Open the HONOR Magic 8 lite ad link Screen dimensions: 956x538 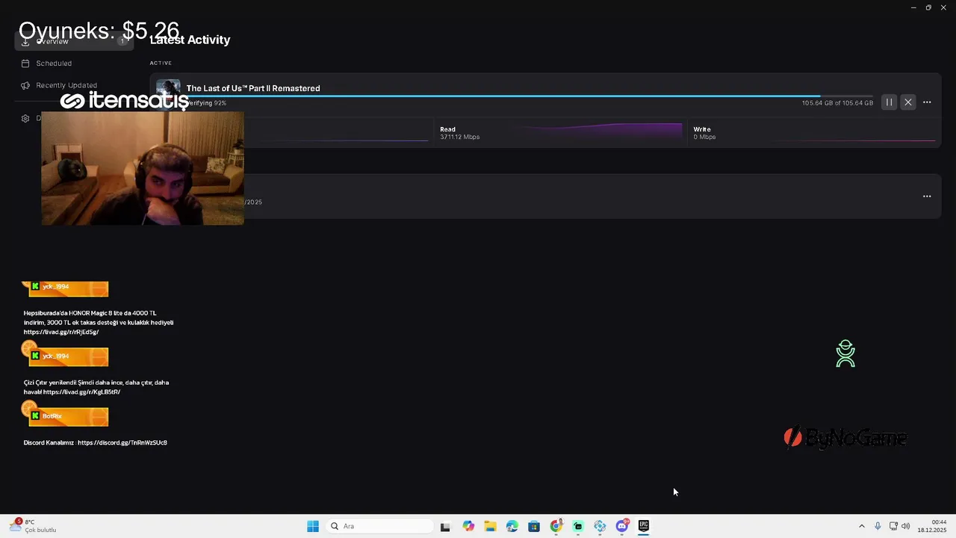pos(61,332)
